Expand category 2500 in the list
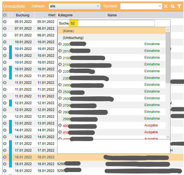184x175 pixels. coord(60,91)
